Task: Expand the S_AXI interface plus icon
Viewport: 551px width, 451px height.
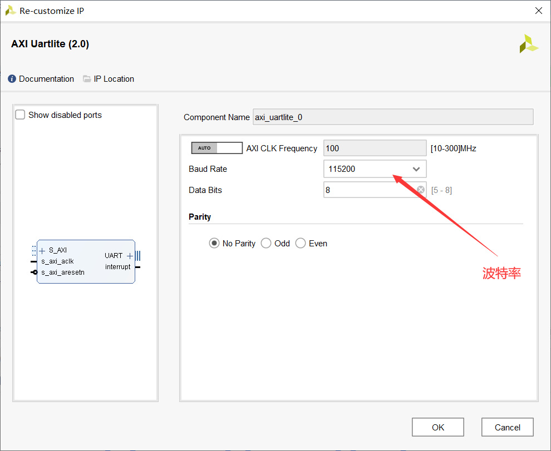Action: (42, 251)
